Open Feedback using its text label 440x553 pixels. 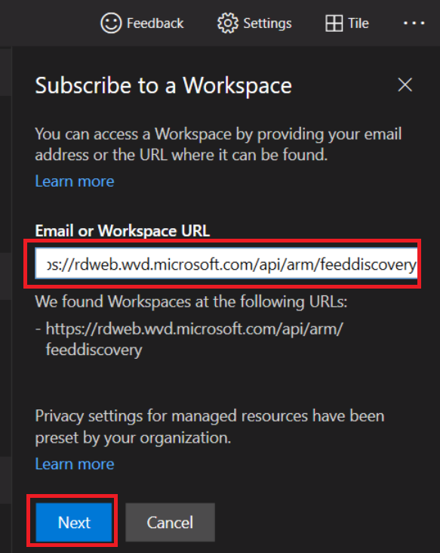pyautogui.click(x=155, y=23)
